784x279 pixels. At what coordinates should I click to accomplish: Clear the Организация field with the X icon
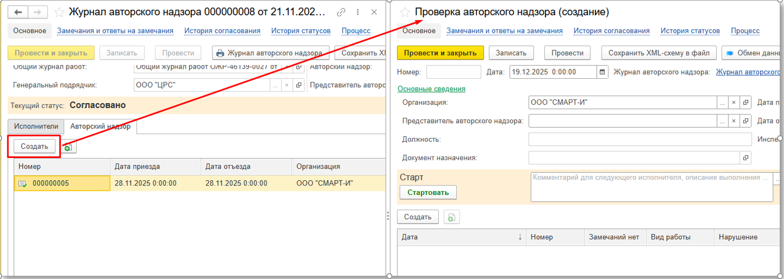point(734,102)
